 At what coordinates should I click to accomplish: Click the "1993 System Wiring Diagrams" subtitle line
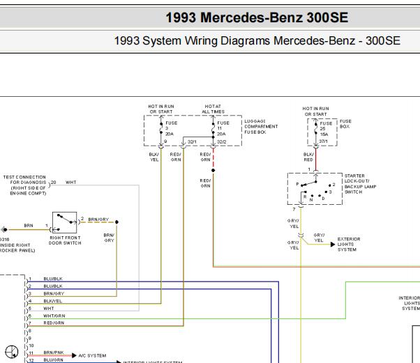point(257,41)
